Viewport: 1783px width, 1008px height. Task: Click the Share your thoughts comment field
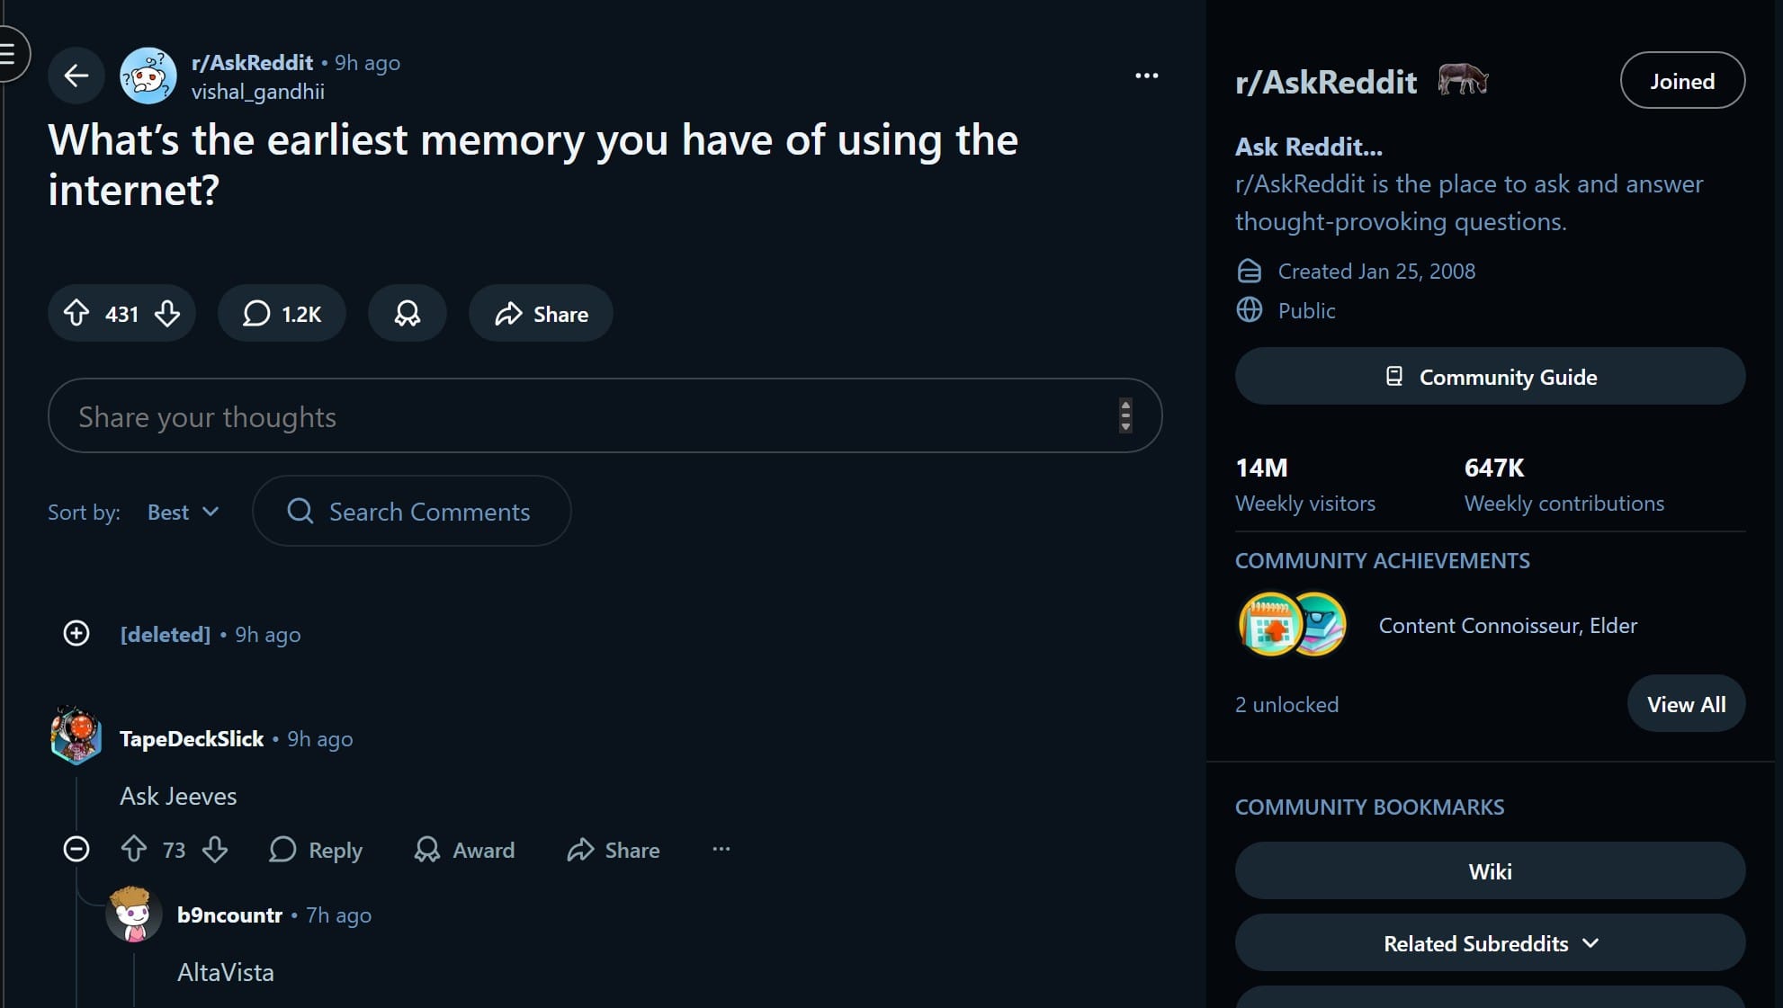540,415
